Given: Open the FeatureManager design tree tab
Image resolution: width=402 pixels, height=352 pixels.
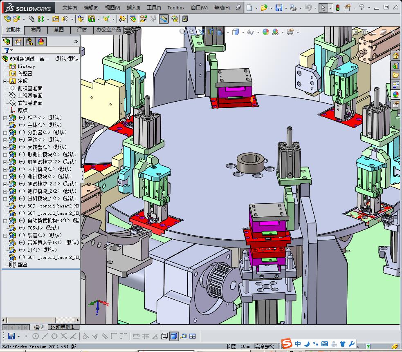Looking at the screenshot, I should 7,42.
